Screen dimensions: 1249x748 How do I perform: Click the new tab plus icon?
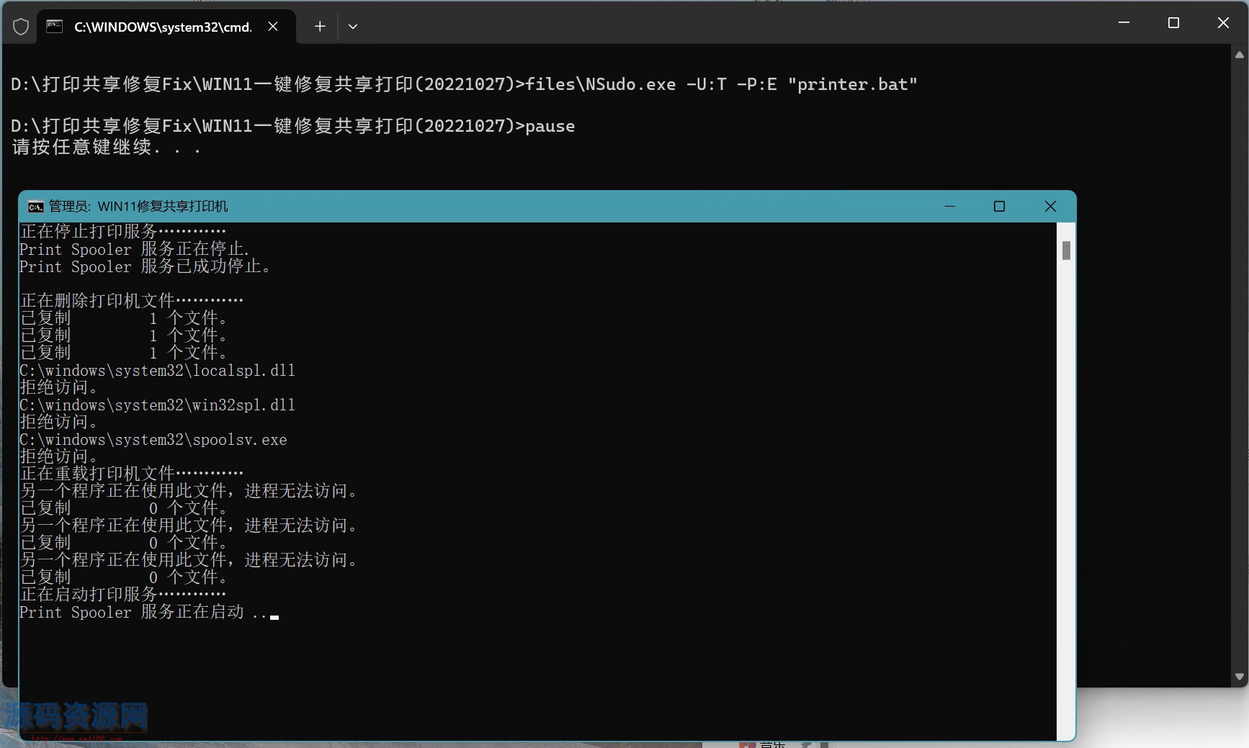[x=319, y=26]
